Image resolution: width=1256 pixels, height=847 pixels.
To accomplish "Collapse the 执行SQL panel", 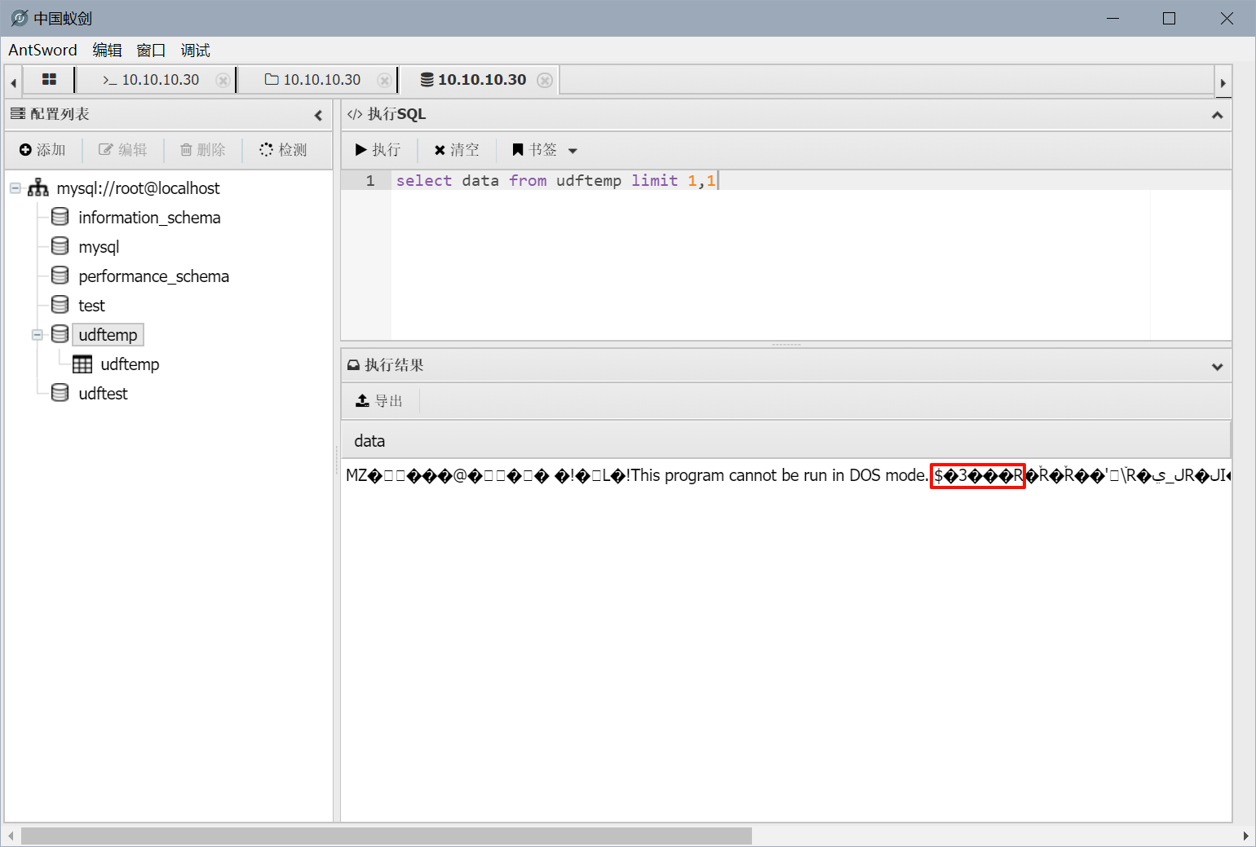I will point(1217,115).
